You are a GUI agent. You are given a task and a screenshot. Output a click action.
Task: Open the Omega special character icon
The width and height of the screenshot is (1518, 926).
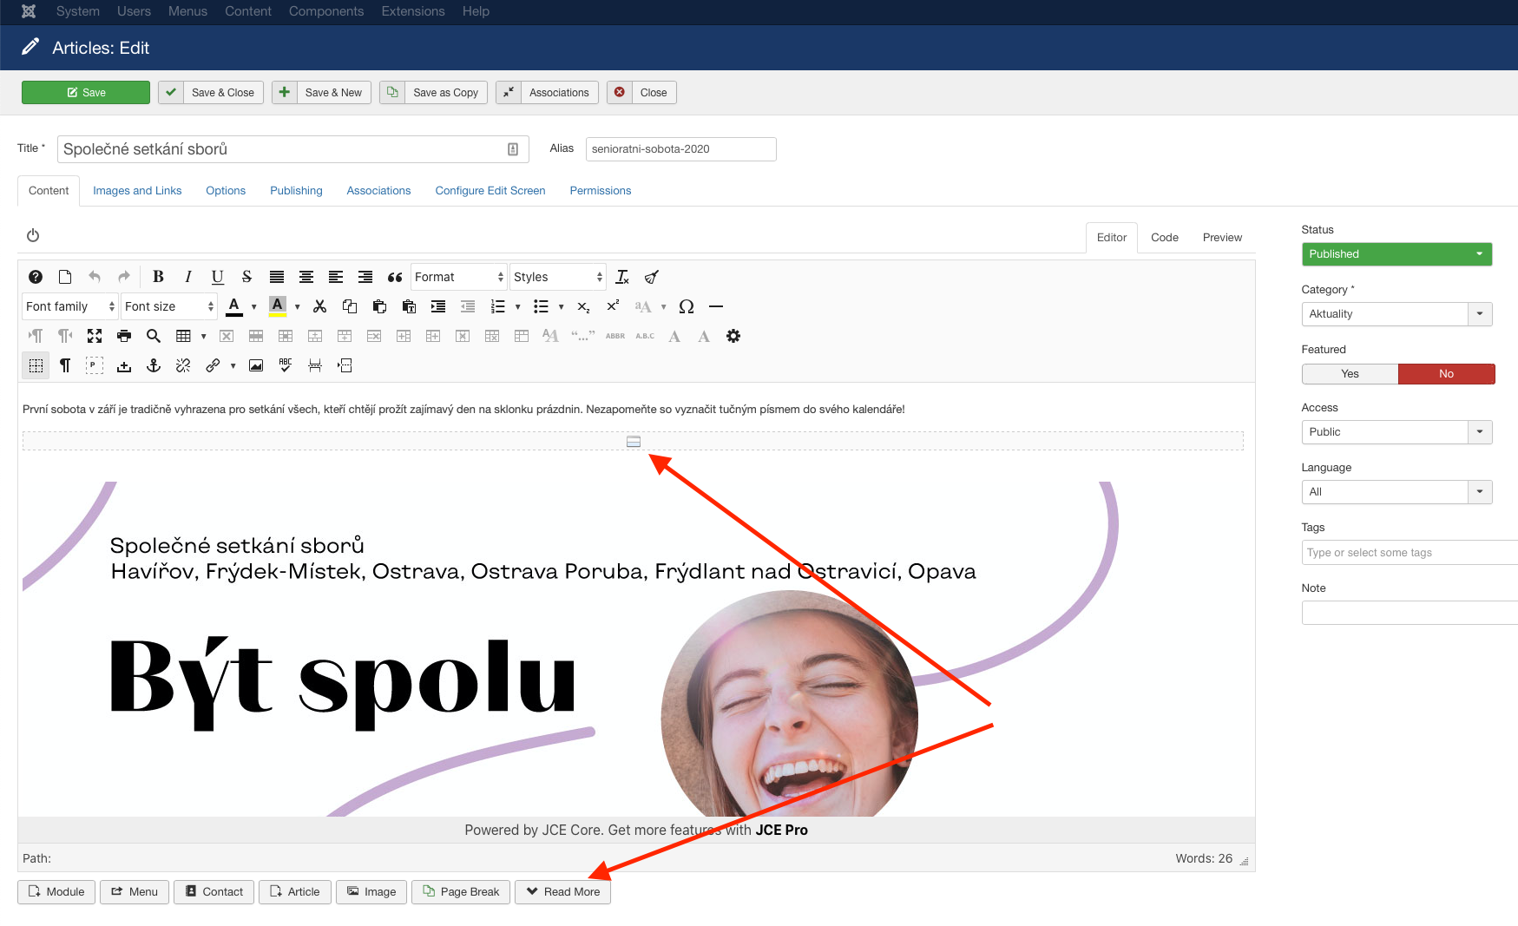click(687, 306)
